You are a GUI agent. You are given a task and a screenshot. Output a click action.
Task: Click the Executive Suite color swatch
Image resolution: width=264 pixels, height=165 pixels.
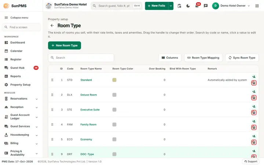114,110
